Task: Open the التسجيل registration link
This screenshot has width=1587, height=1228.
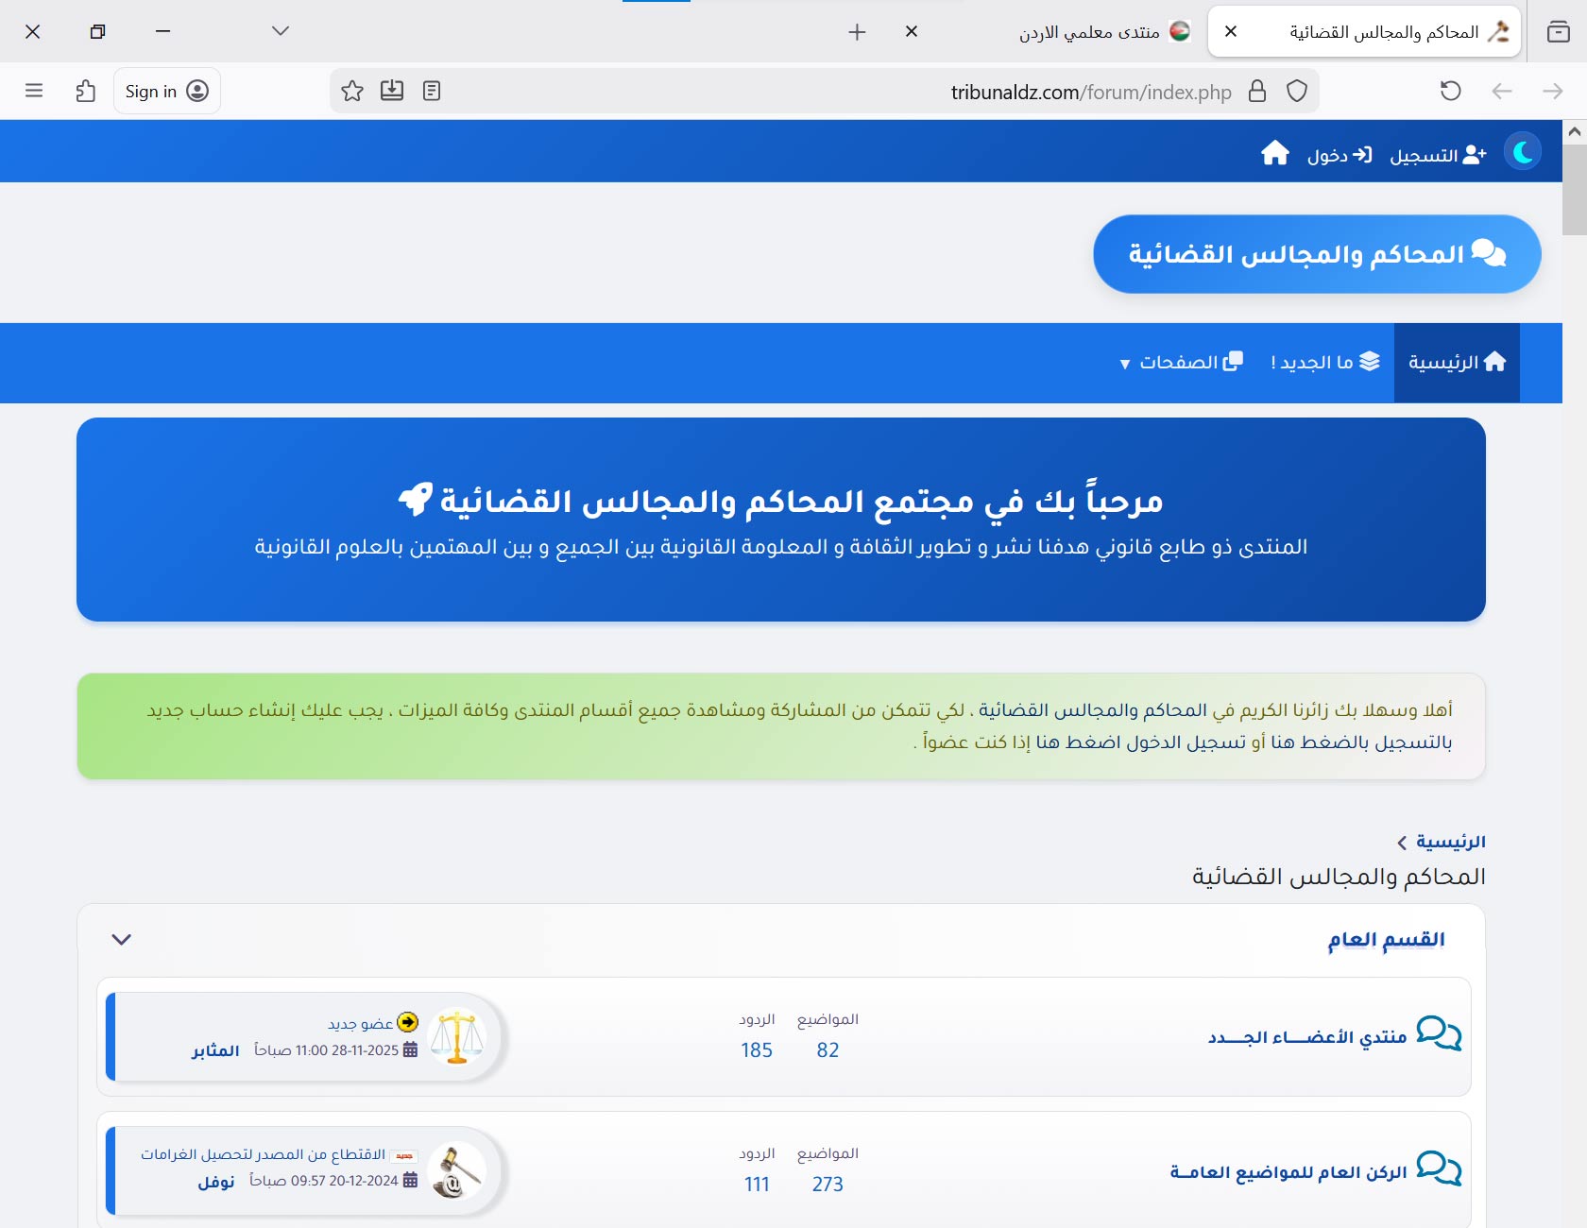Action: (x=1438, y=155)
